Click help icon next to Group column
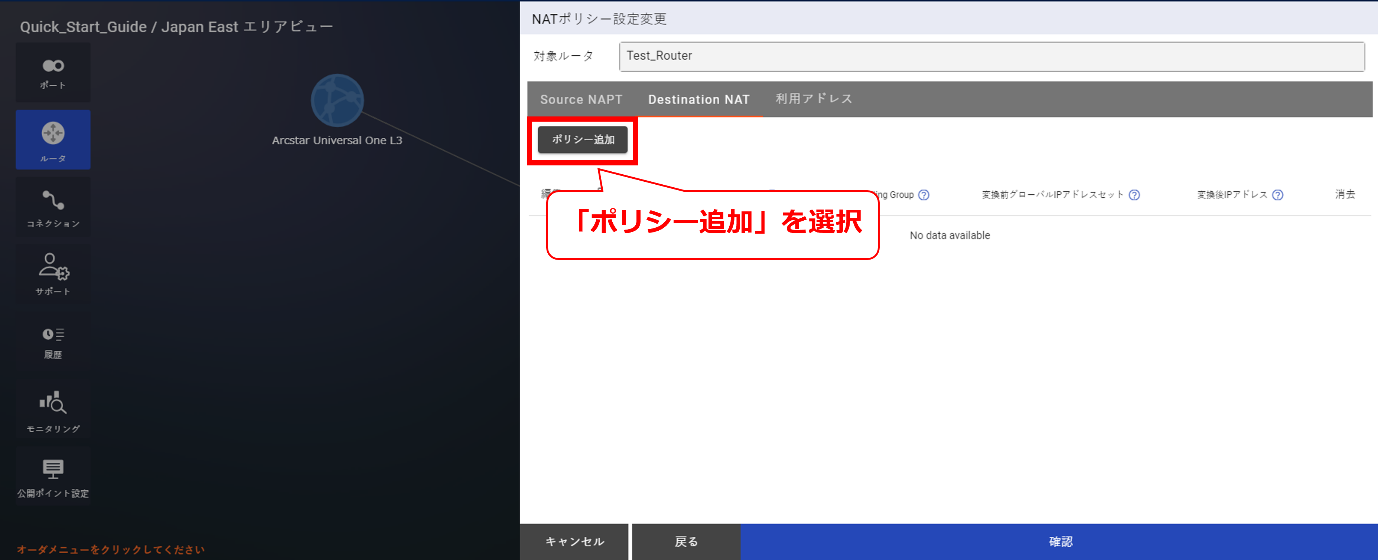Screen dimensions: 1378x560 (924, 195)
